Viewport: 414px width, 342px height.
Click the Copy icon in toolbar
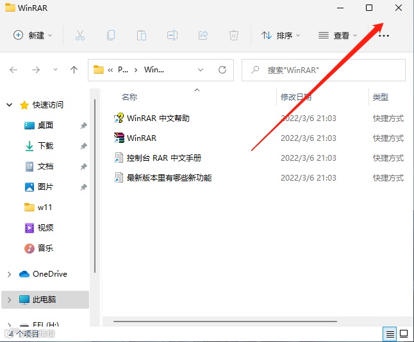[111, 35]
